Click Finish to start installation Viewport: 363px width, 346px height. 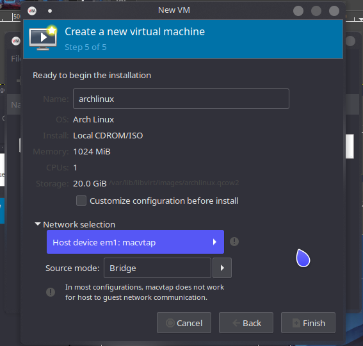click(308, 323)
